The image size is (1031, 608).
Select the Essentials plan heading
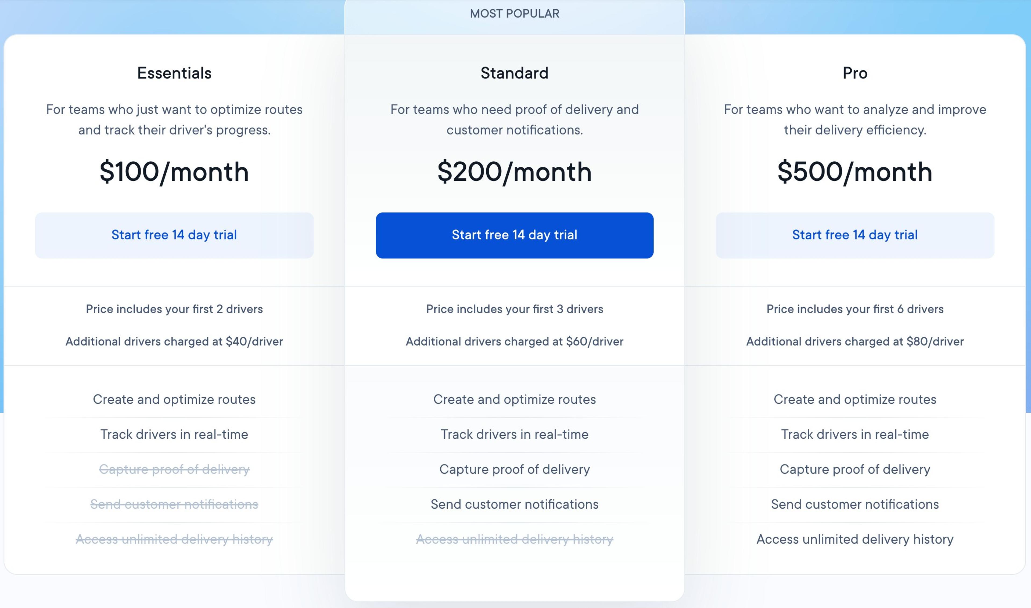click(x=174, y=73)
